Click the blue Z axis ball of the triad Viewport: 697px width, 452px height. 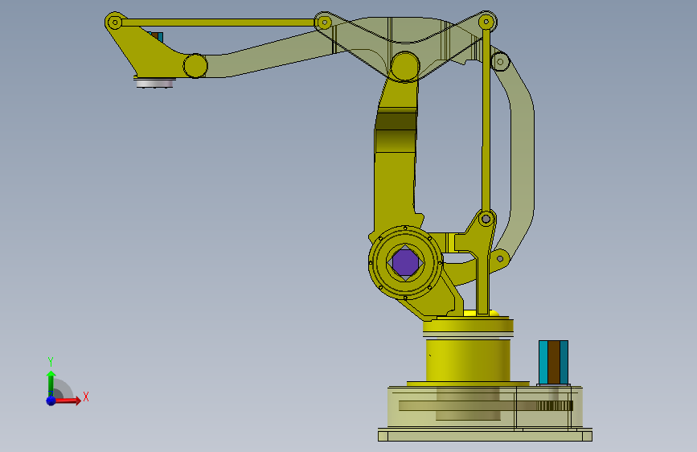51,401
